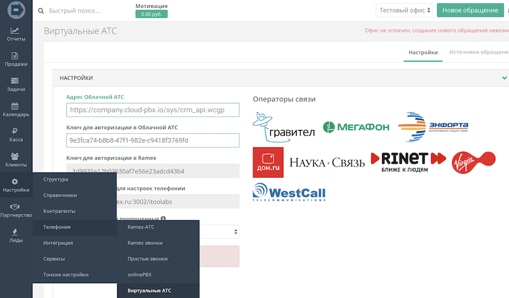
Task: Click the search magnifier icon
Action: pos(41,11)
